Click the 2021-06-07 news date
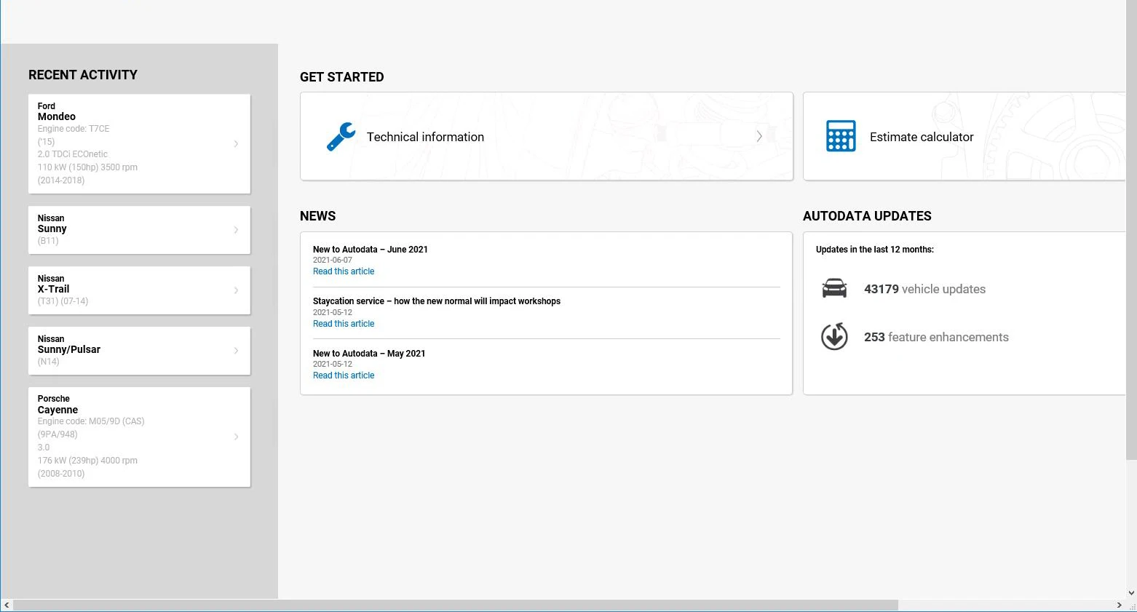Viewport: 1137px width, 612px height. [333, 260]
